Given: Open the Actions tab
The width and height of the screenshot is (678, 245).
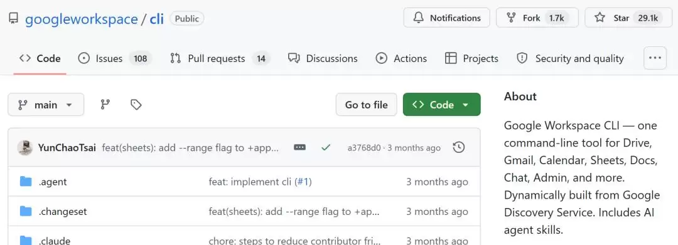Looking at the screenshot, I should (401, 58).
